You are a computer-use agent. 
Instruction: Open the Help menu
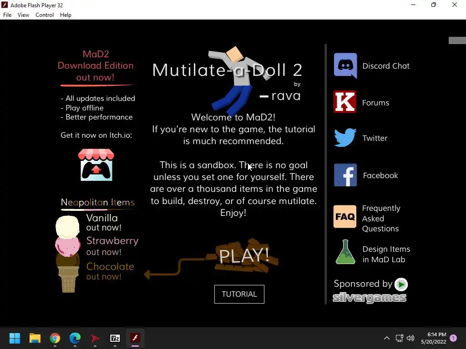click(x=66, y=15)
